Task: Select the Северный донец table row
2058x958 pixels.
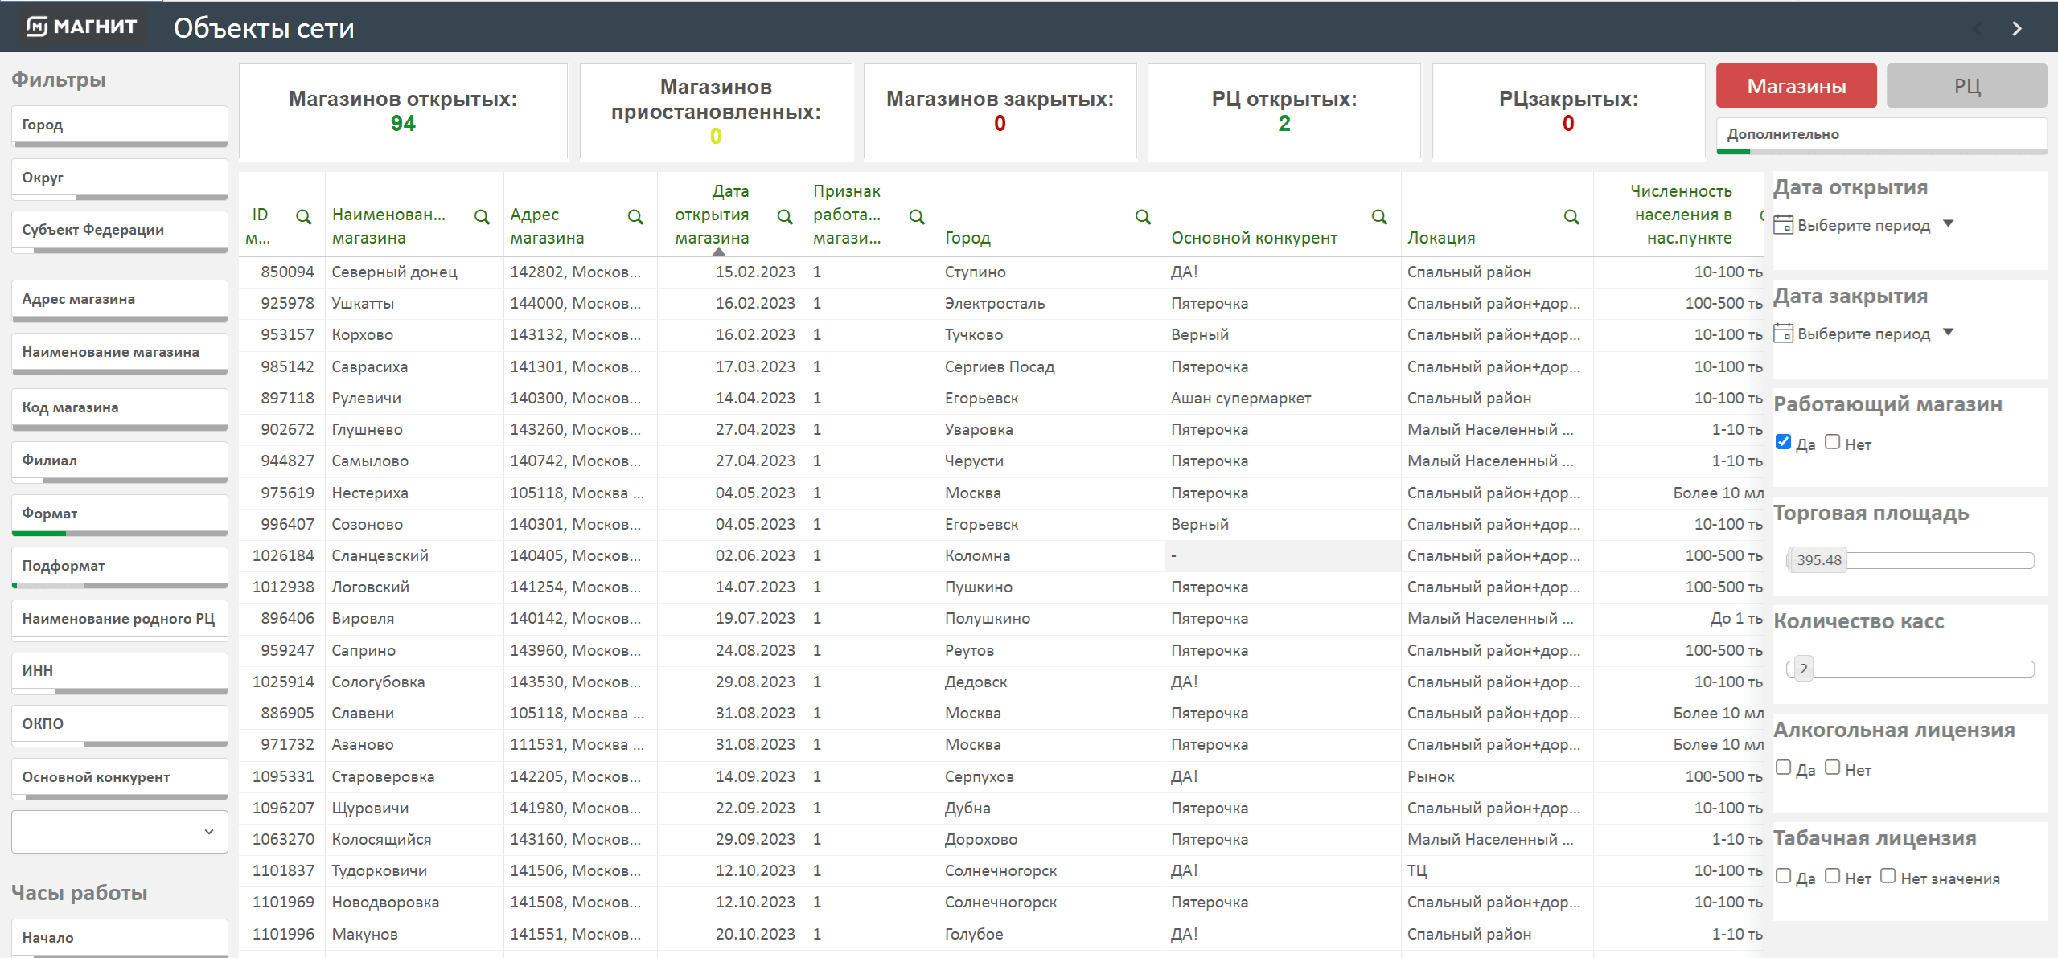Action: point(394,272)
